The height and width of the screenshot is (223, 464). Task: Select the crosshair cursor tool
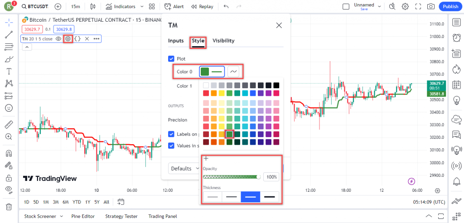(x=9, y=22)
